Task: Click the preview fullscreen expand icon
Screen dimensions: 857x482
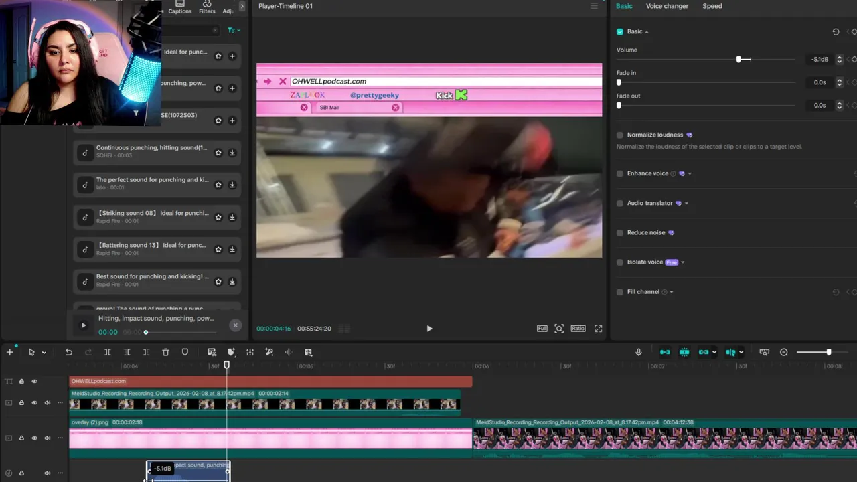Action: (598, 329)
